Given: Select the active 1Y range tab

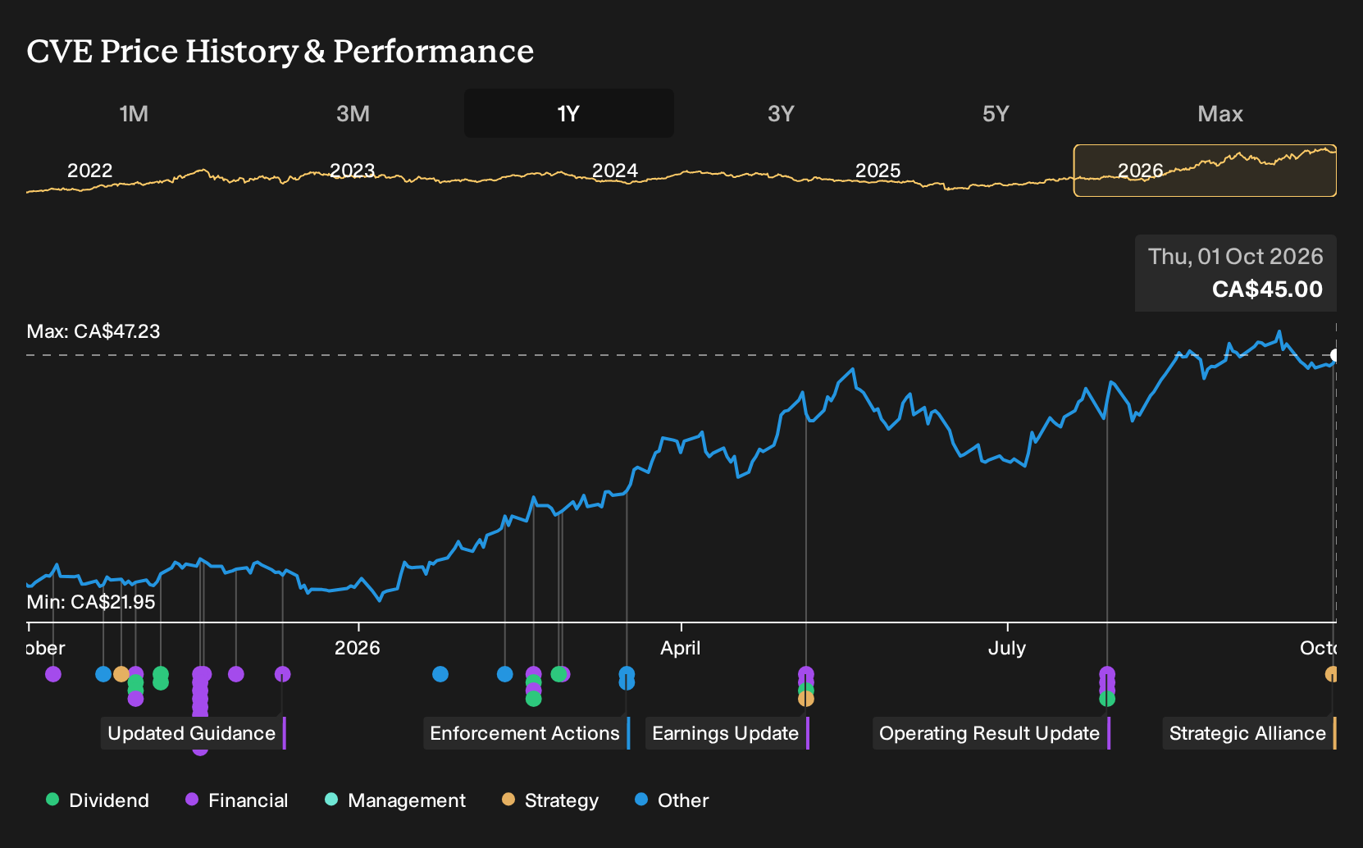Looking at the screenshot, I should [x=569, y=113].
